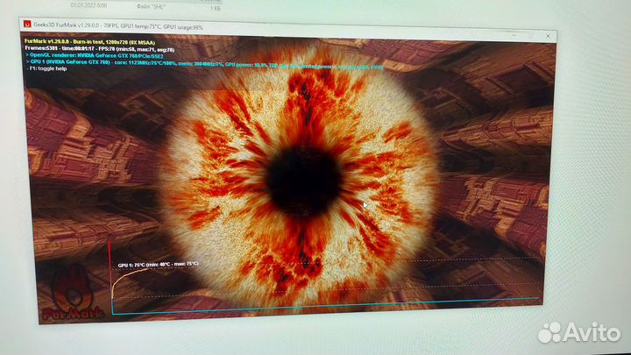Close the FurMark burn-in window

point(548,36)
